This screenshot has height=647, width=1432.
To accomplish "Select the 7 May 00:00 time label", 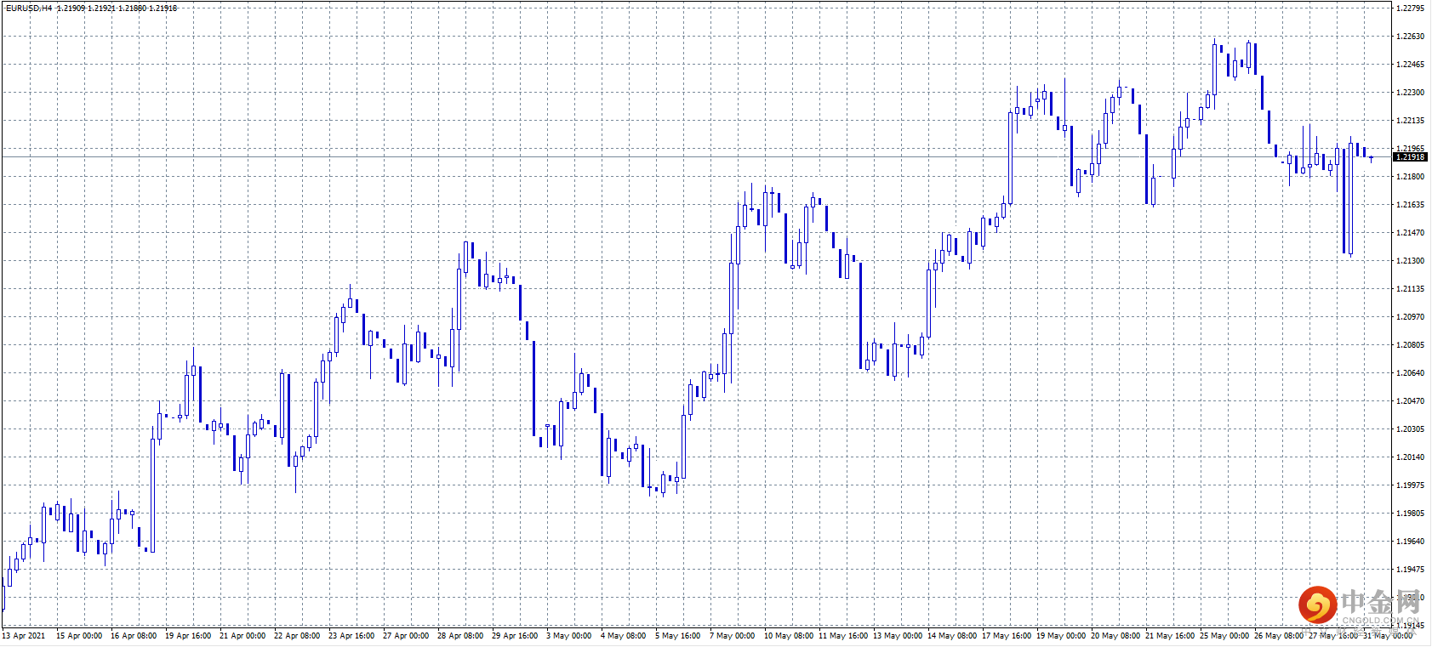I will (733, 636).
